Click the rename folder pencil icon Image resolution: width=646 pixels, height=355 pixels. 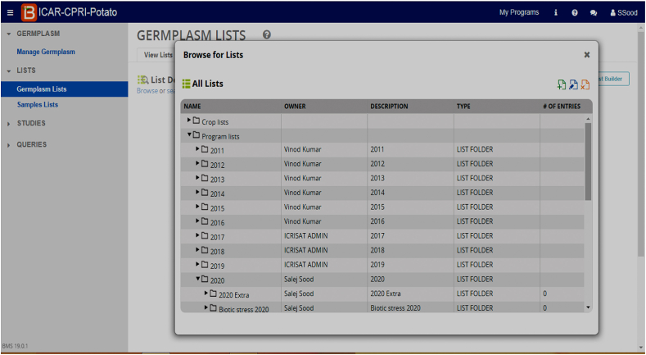click(x=573, y=84)
